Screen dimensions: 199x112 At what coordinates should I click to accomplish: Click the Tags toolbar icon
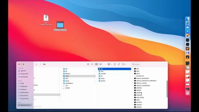click(x=119, y=64)
